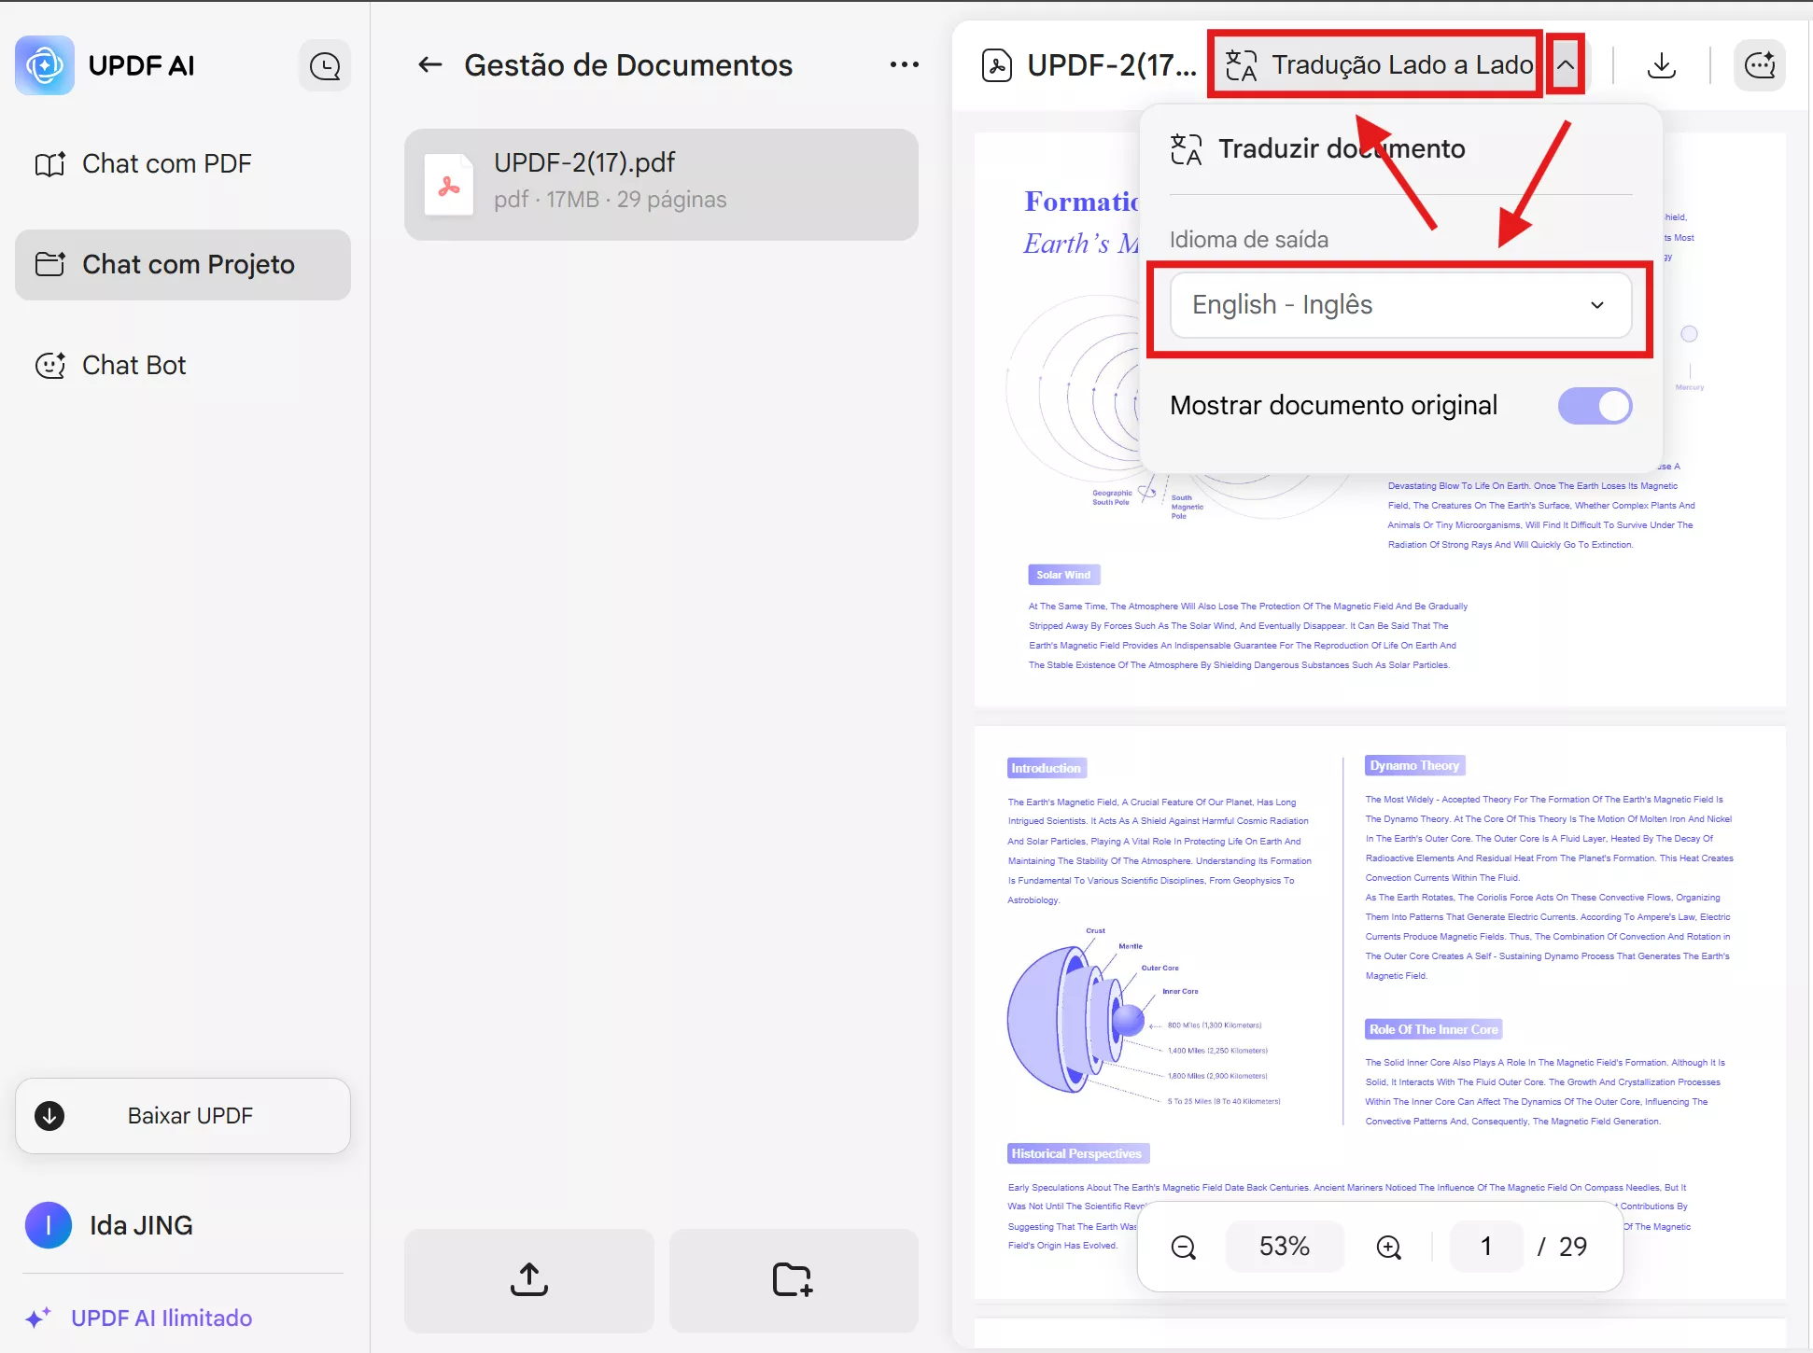Image resolution: width=1813 pixels, height=1353 pixels.
Task: Open Chat com PDF section
Action: tap(183, 164)
